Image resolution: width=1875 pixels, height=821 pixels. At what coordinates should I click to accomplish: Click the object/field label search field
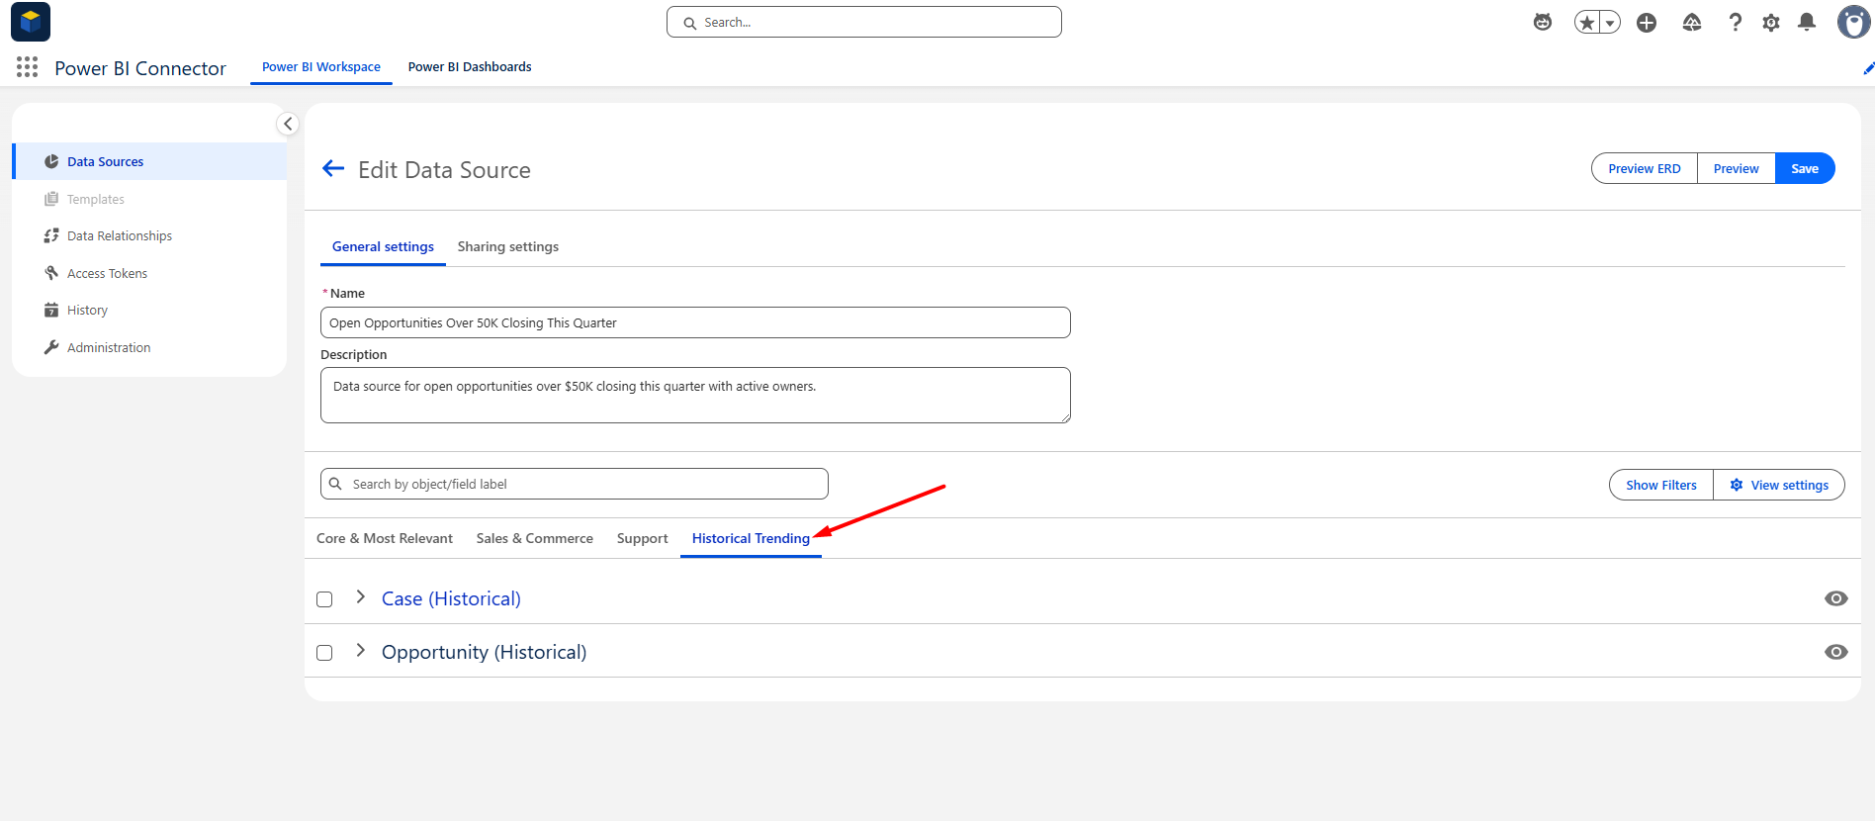[575, 484]
